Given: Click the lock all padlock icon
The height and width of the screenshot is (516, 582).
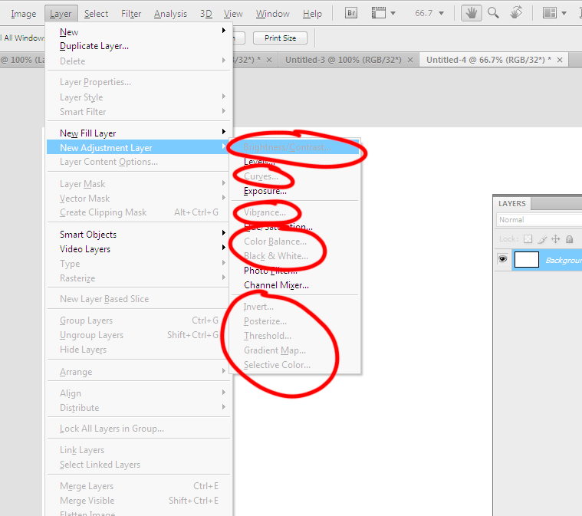Looking at the screenshot, I should click(569, 239).
